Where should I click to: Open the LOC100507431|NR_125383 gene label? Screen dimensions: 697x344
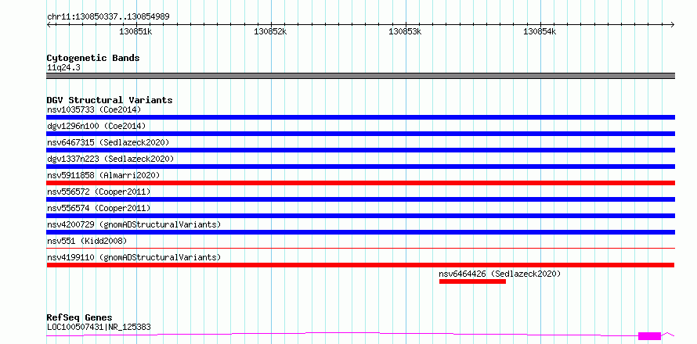[99, 327]
